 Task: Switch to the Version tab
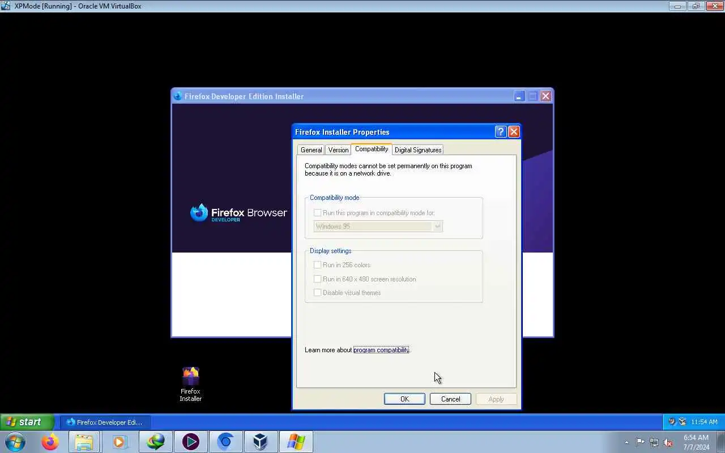pos(338,150)
